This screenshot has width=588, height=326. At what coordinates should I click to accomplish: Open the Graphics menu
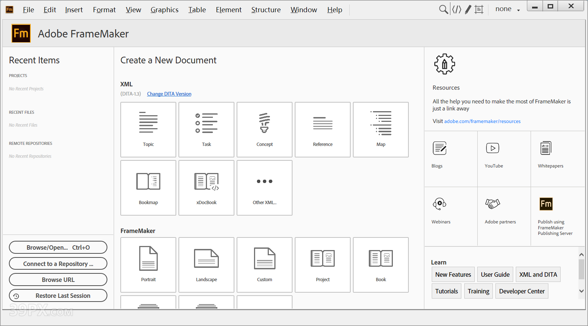click(164, 10)
